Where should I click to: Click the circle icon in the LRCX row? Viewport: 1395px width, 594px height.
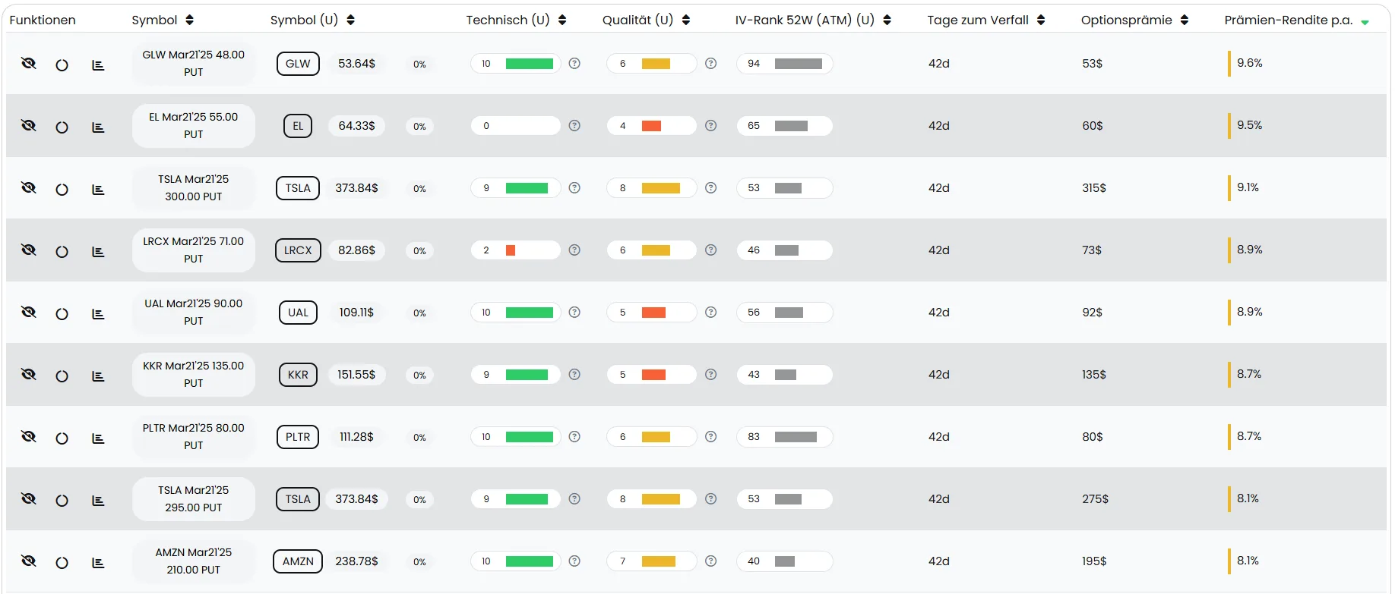pyautogui.click(x=62, y=252)
